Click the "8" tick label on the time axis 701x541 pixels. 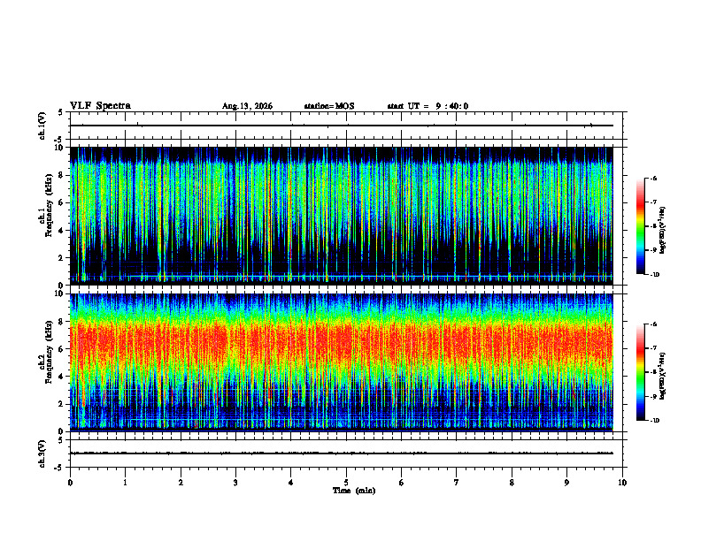pos(512,483)
